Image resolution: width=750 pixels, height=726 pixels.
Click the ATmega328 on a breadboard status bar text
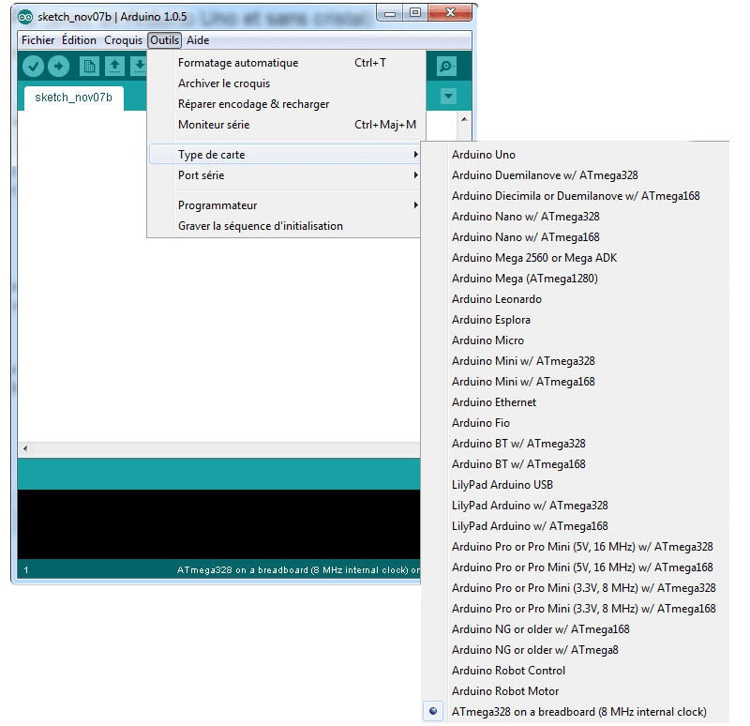tap(298, 570)
